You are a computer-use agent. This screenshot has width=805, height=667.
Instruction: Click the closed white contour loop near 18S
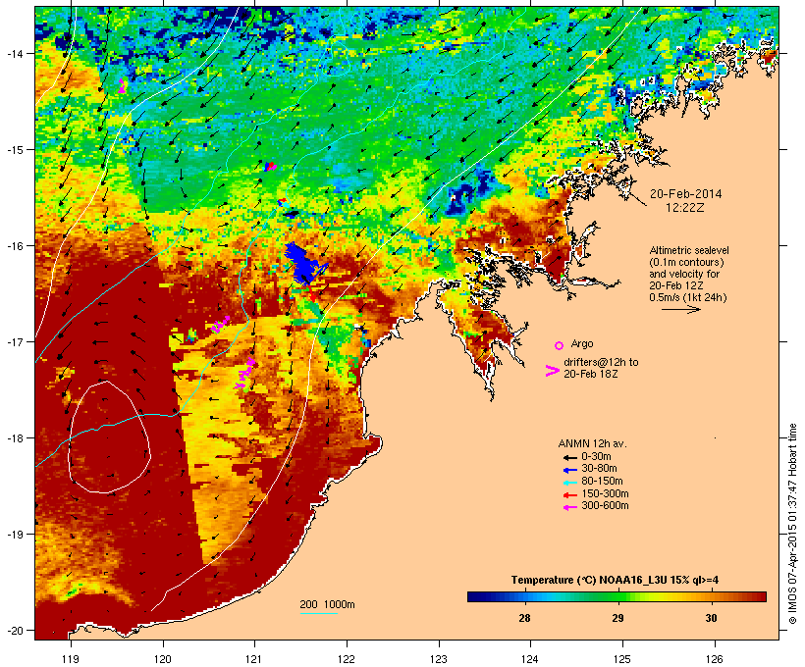[x=109, y=437]
